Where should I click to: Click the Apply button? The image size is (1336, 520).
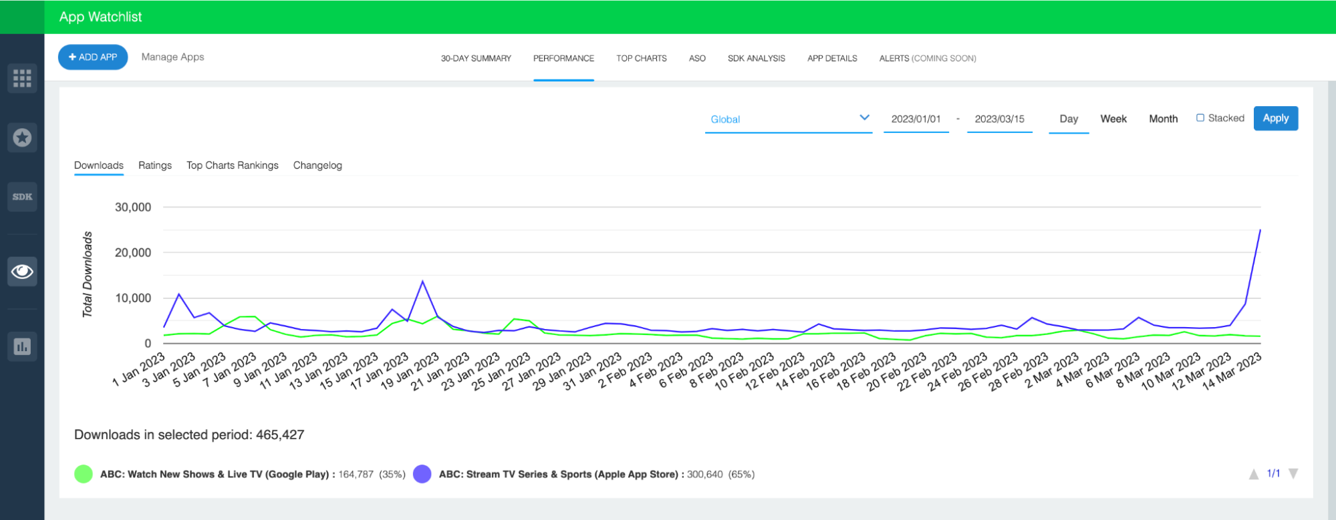tap(1276, 119)
